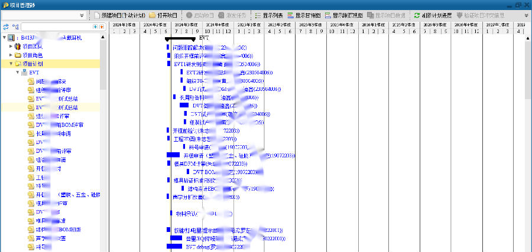Click the 项目角色 folder icon

(x=18, y=55)
